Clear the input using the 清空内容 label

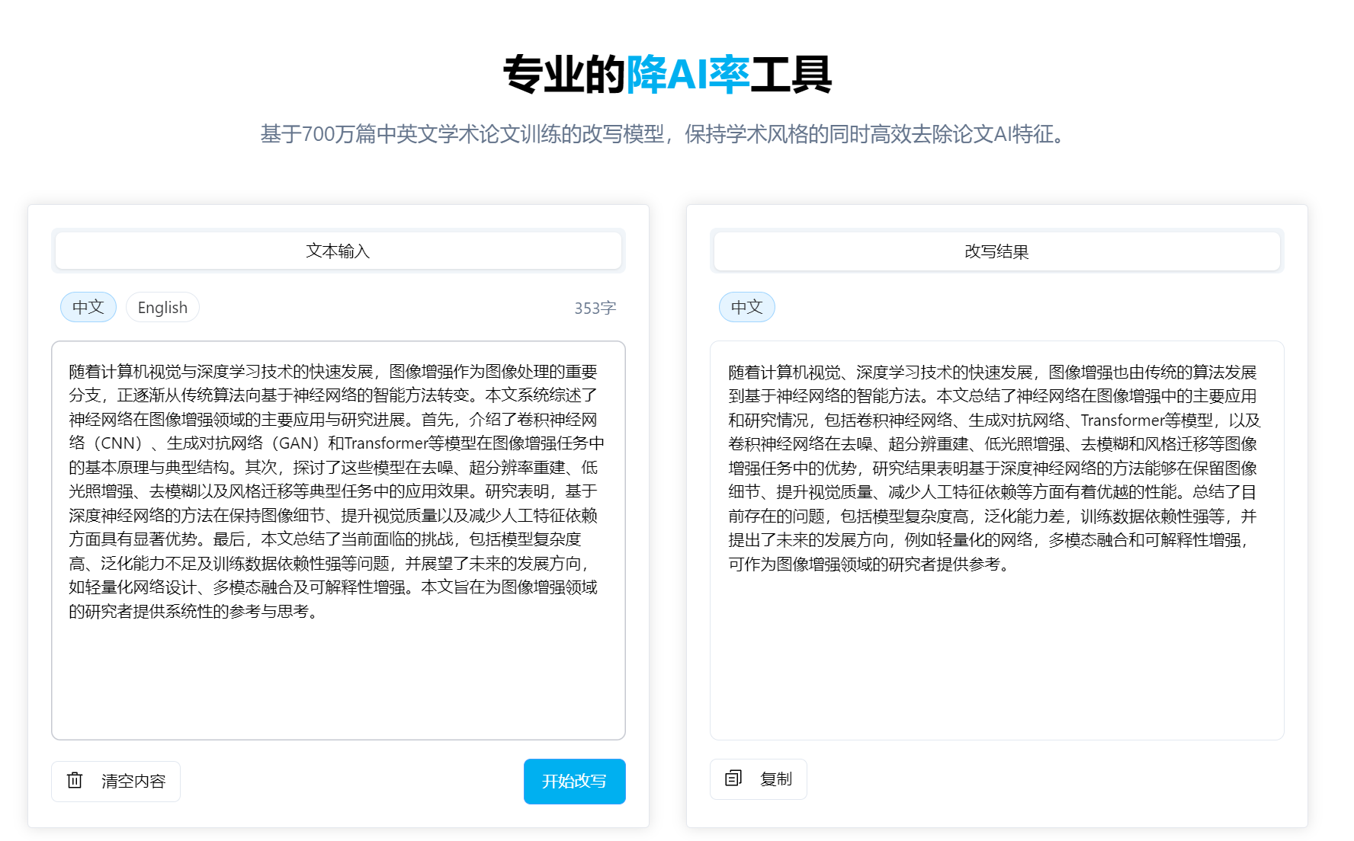pos(133,781)
